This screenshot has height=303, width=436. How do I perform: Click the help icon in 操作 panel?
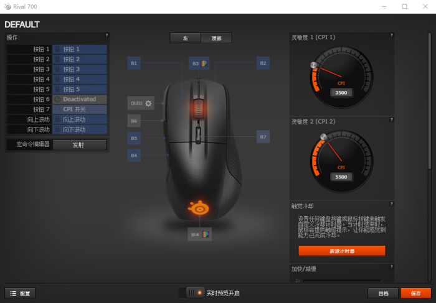[x=107, y=35]
